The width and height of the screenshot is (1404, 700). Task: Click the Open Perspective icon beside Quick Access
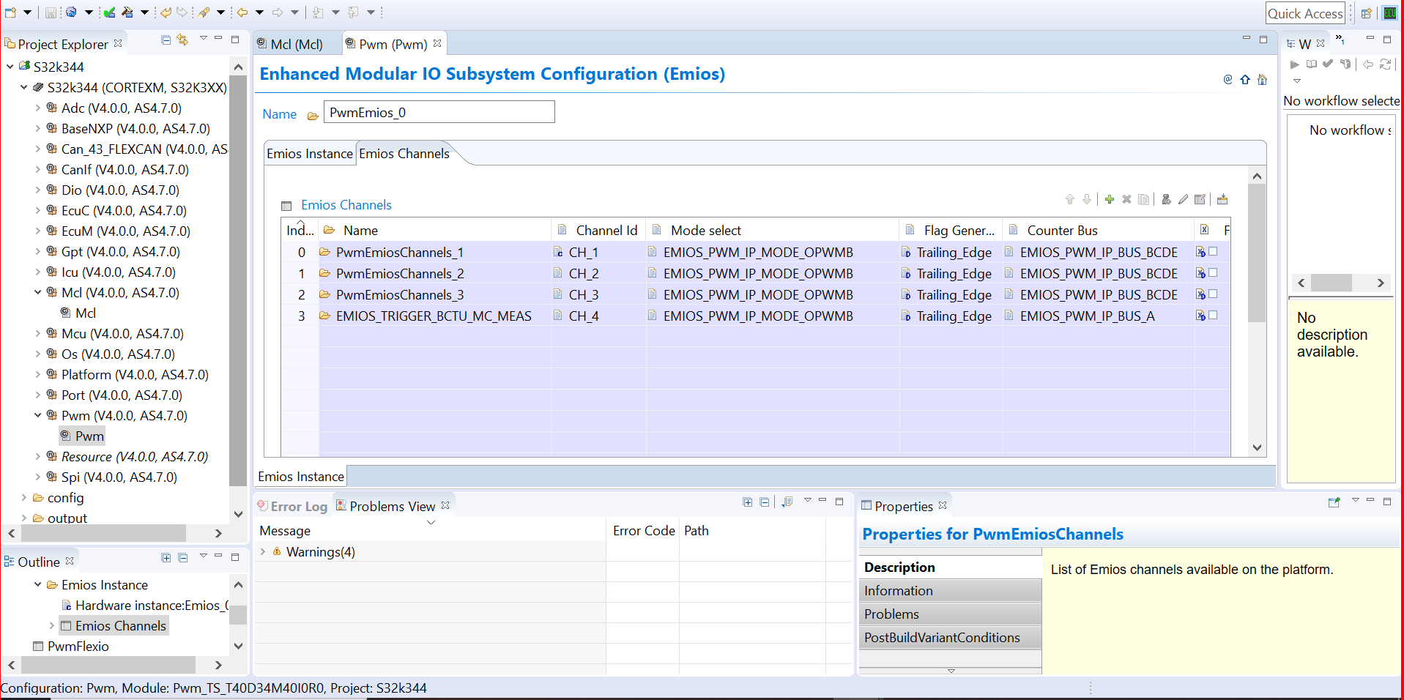pos(1367,13)
